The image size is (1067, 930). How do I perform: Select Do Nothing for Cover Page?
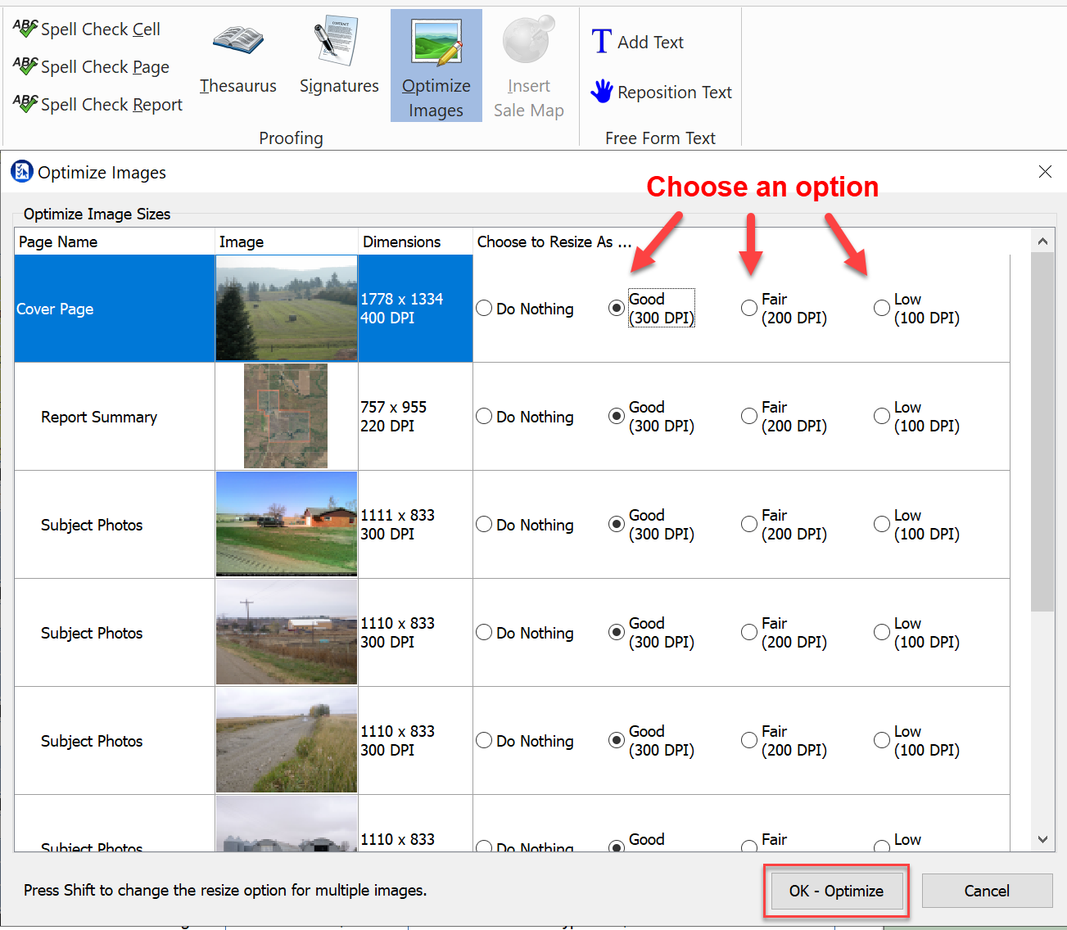click(484, 309)
